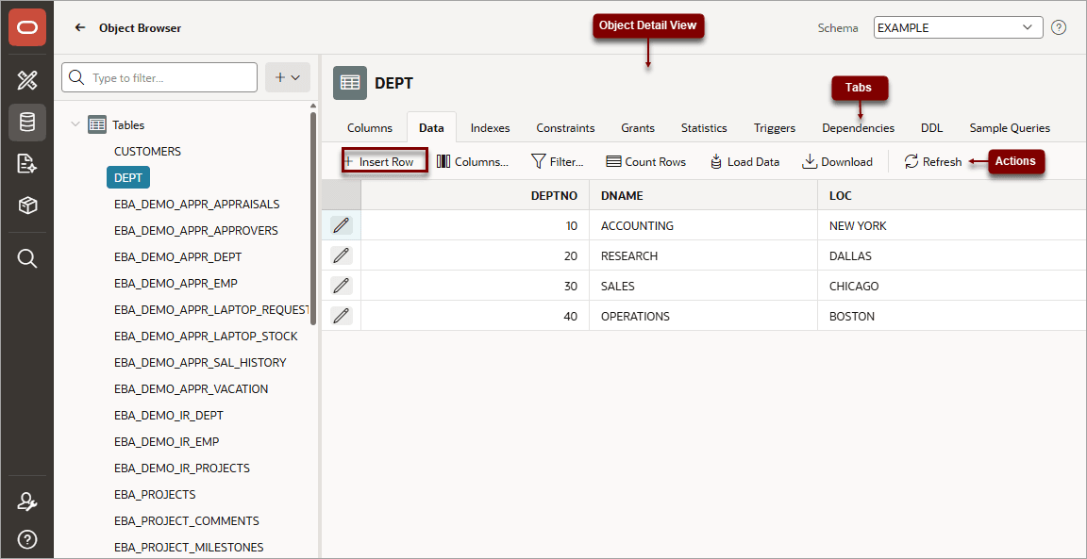Viewport: 1087px width, 559px height.
Task: Click Count Rows
Action: pos(645,161)
